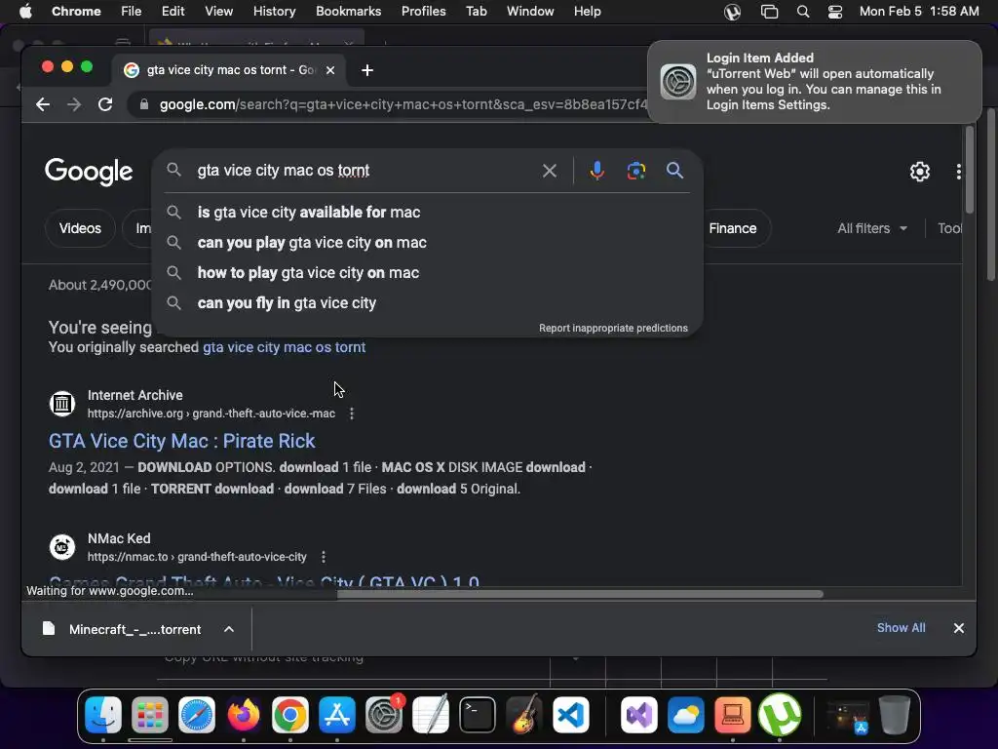Open the Profiles menu
The width and height of the screenshot is (998, 749).
(423, 12)
